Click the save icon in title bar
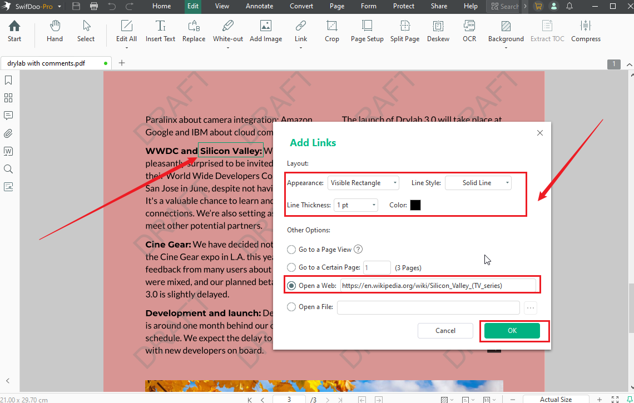Viewport: 634px width, 403px height. 76,6
